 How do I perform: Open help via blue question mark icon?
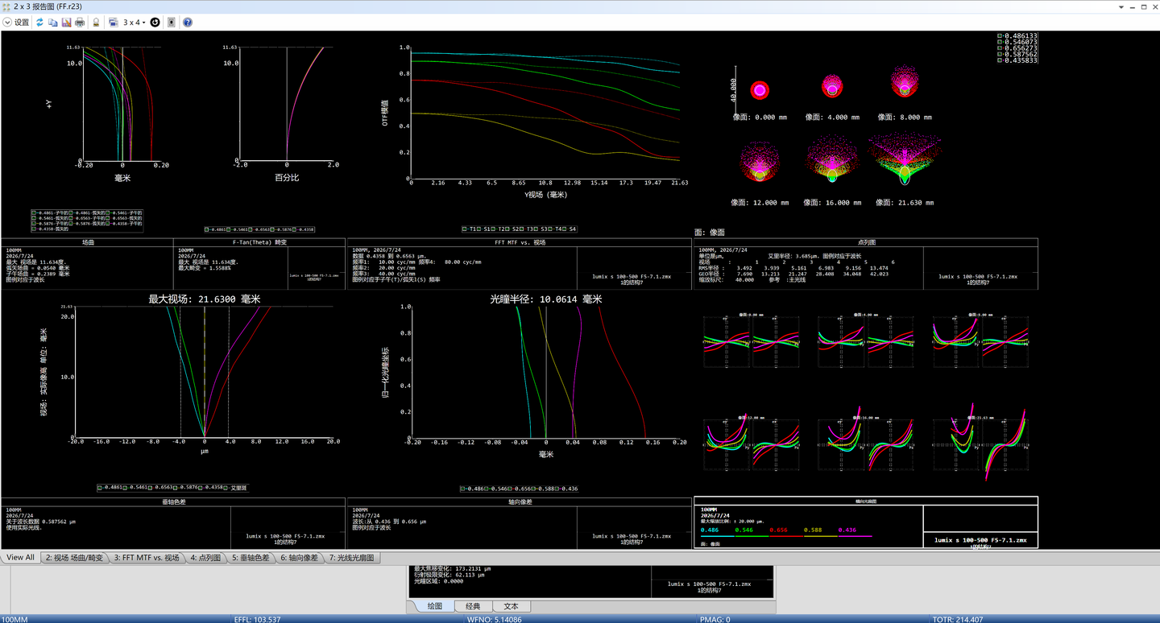tap(188, 23)
